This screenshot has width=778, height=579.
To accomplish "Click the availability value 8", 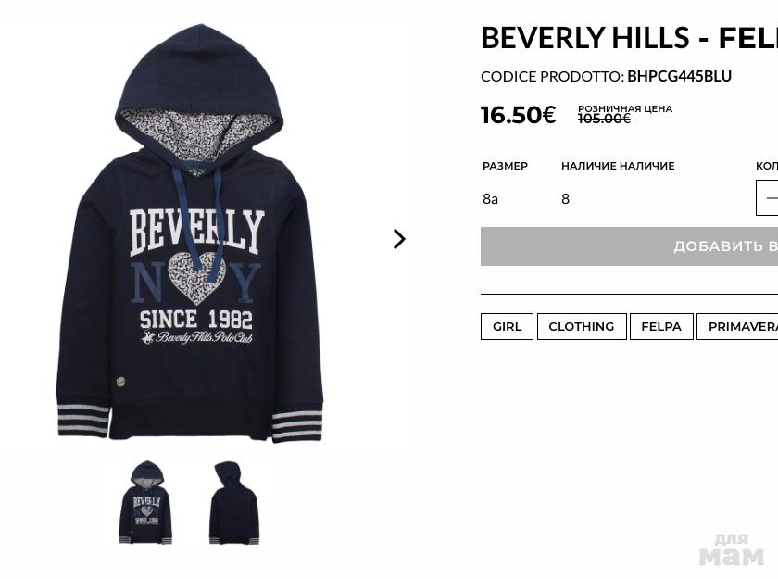I will click(x=565, y=199).
